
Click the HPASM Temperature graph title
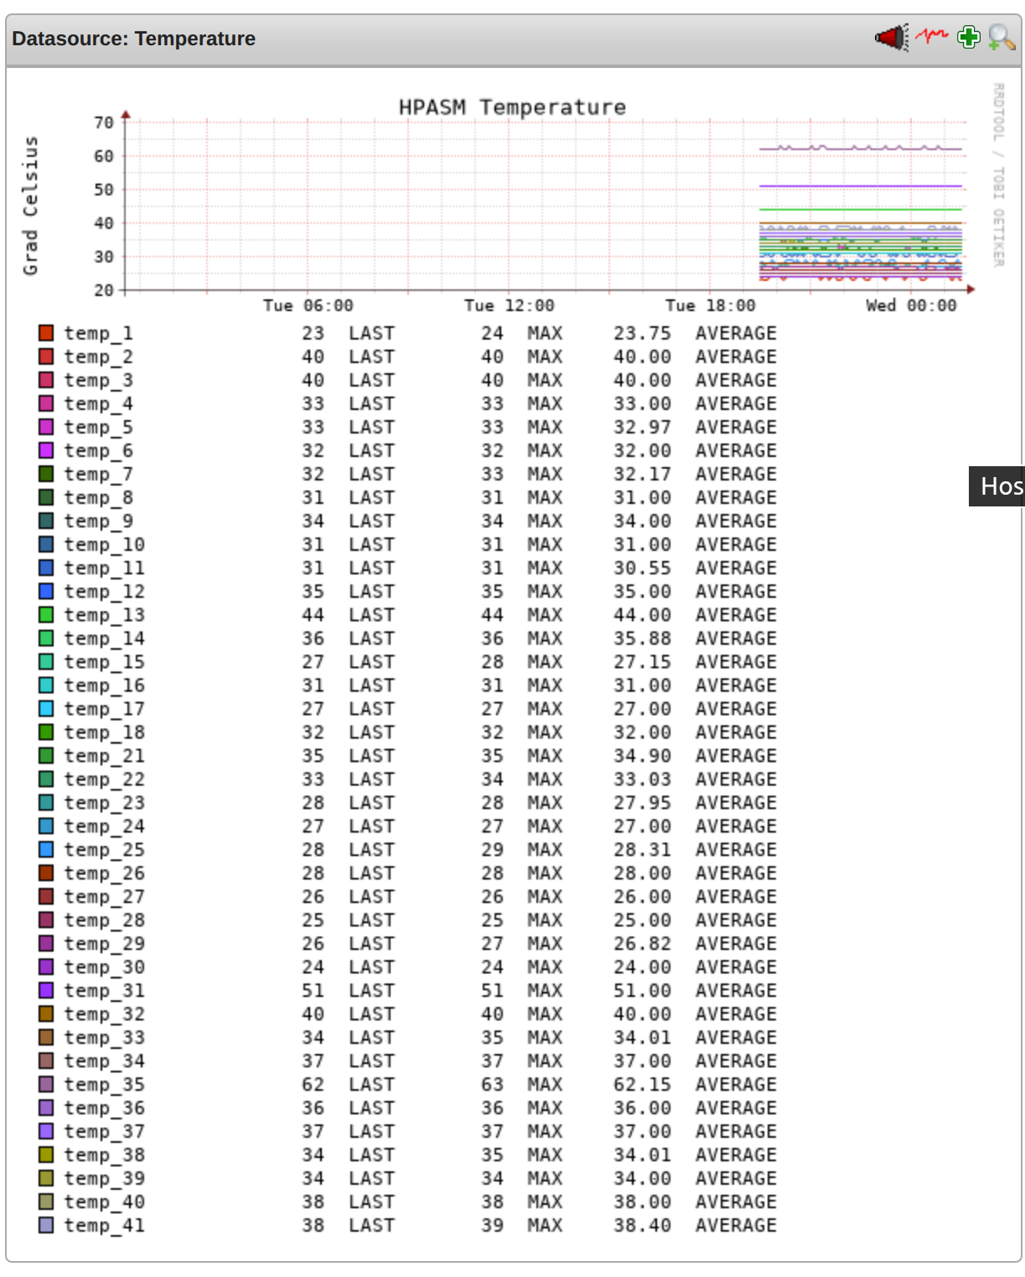[512, 107]
